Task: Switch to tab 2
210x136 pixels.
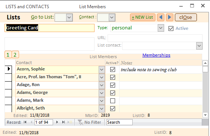Action: (15, 54)
